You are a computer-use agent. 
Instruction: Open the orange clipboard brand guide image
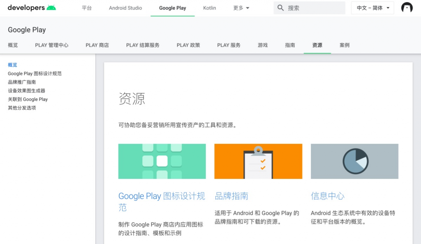coord(258,161)
